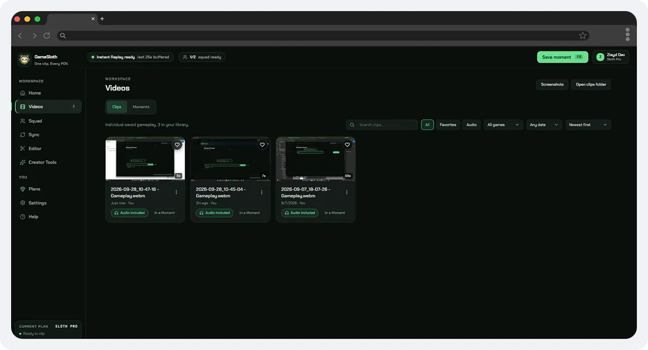The image size is (648, 350).
Task: Expand the Any date dropdown
Action: pyautogui.click(x=544, y=125)
